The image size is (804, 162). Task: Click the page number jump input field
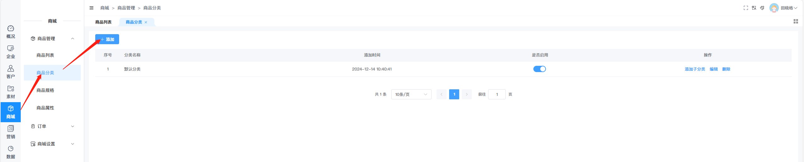497,94
